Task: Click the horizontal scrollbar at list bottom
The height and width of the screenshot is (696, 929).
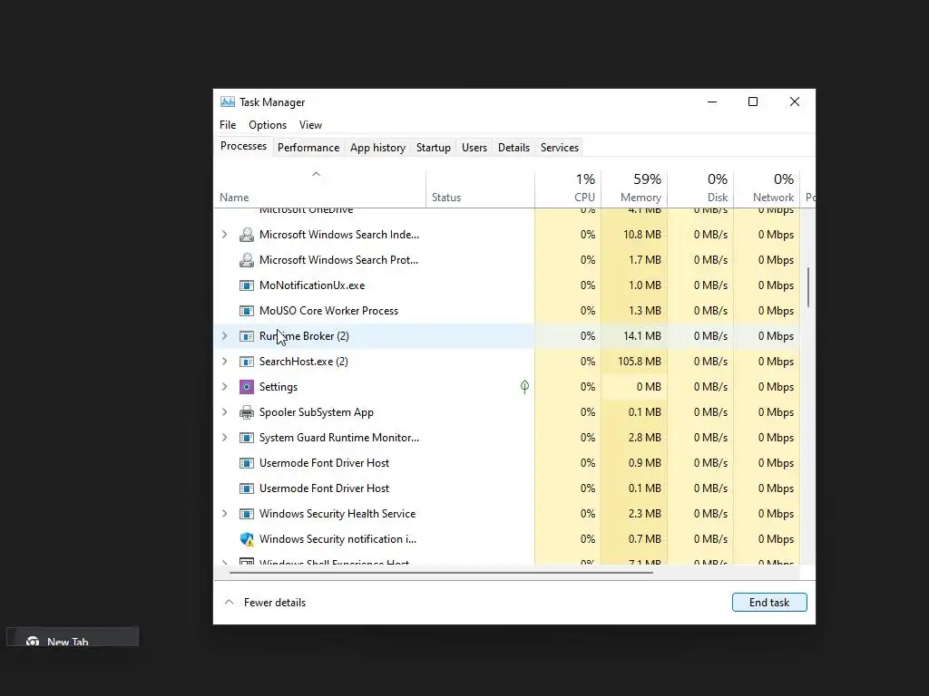Action: [x=441, y=573]
